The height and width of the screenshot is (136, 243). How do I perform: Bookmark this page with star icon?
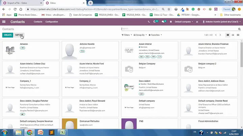pos(169,9)
